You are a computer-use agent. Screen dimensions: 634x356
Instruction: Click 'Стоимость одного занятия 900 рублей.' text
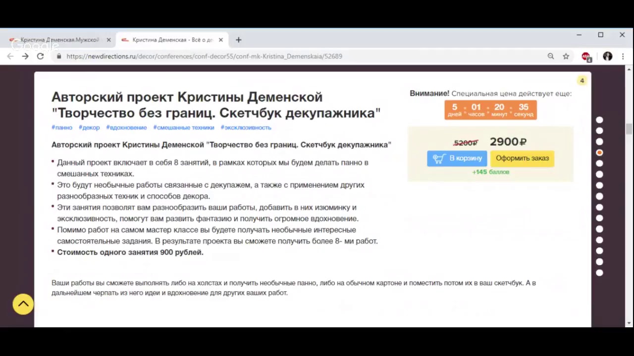(x=130, y=252)
